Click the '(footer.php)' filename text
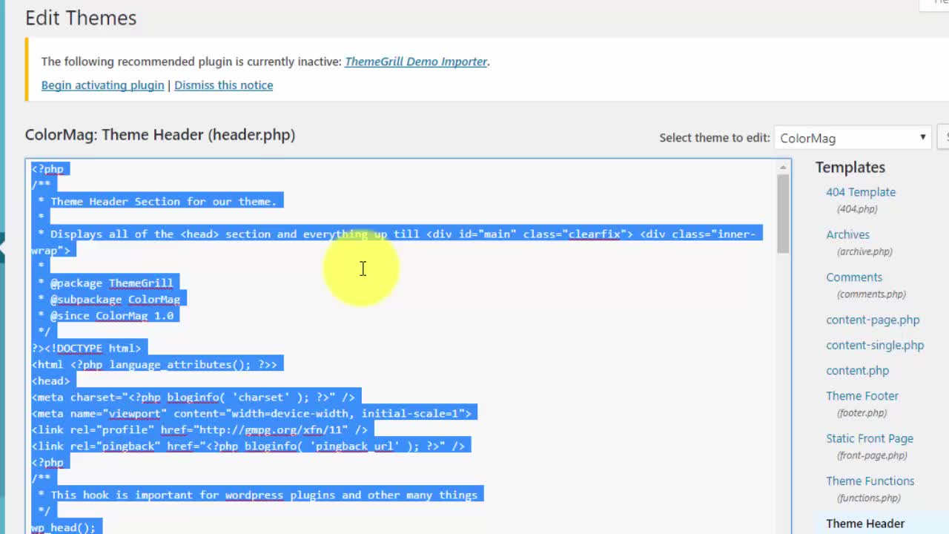Image resolution: width=949 pixels, height=534 pixels. [x=862, y=413]
